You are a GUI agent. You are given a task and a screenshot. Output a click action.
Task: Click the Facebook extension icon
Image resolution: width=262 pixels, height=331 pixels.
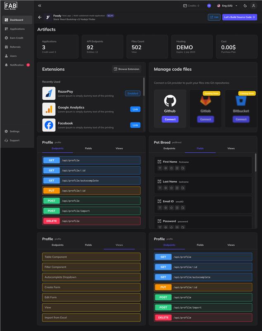(49, 125)
